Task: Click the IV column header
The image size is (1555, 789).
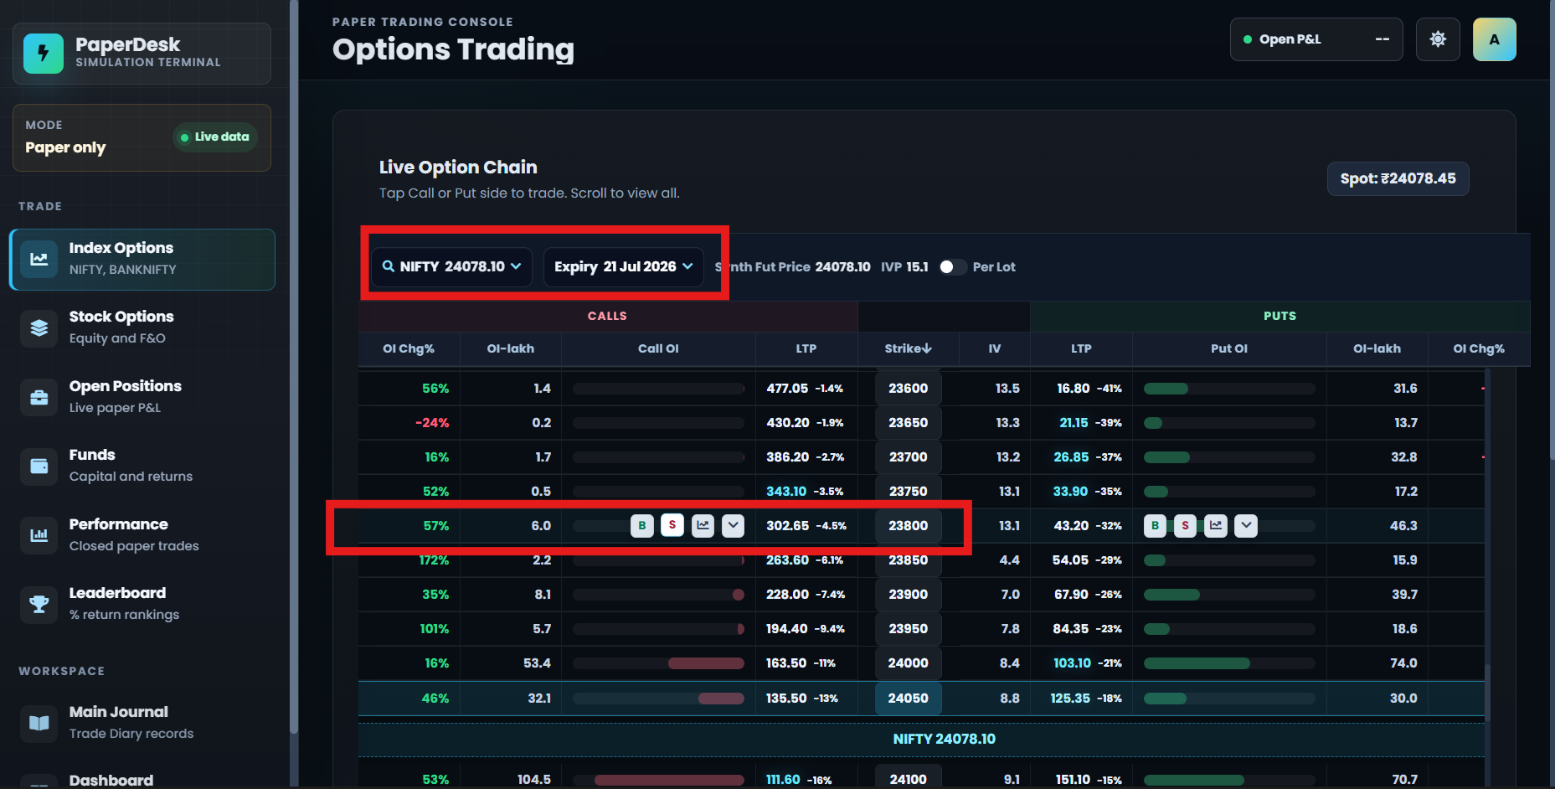Action: click(995, 348)
